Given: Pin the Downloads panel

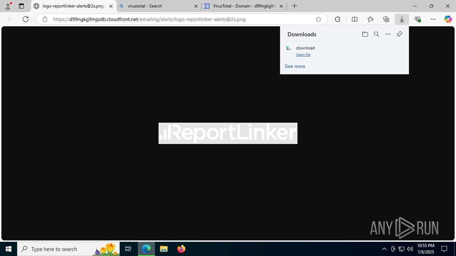Looking at the screenshot, I should click(399, 34).
